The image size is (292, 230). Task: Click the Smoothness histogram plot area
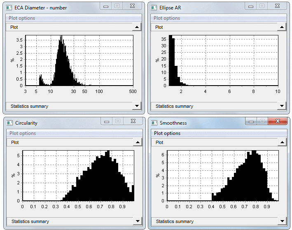pyautogui.click(x=223, y=176)
